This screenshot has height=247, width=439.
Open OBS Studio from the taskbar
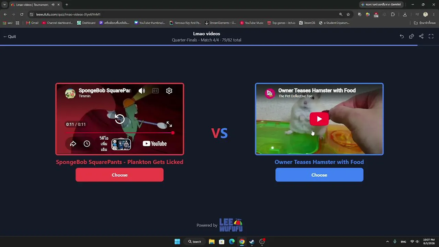(x=262, y=242)
